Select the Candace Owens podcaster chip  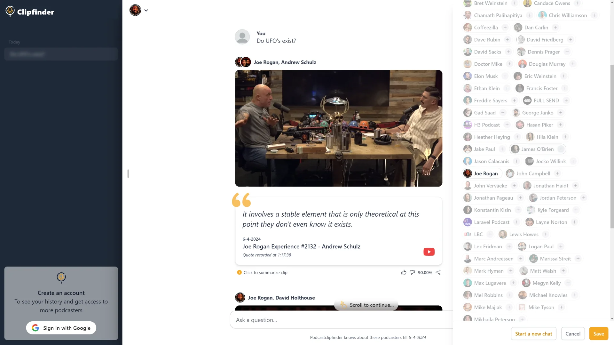click(552, 3)
